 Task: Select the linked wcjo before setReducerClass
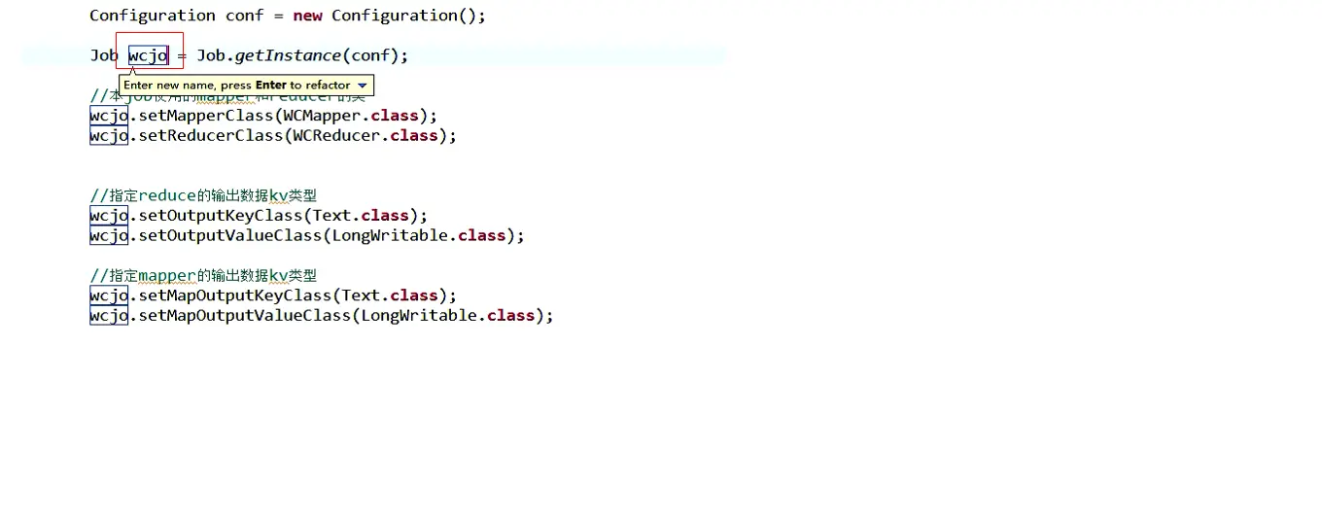[109, 136]
